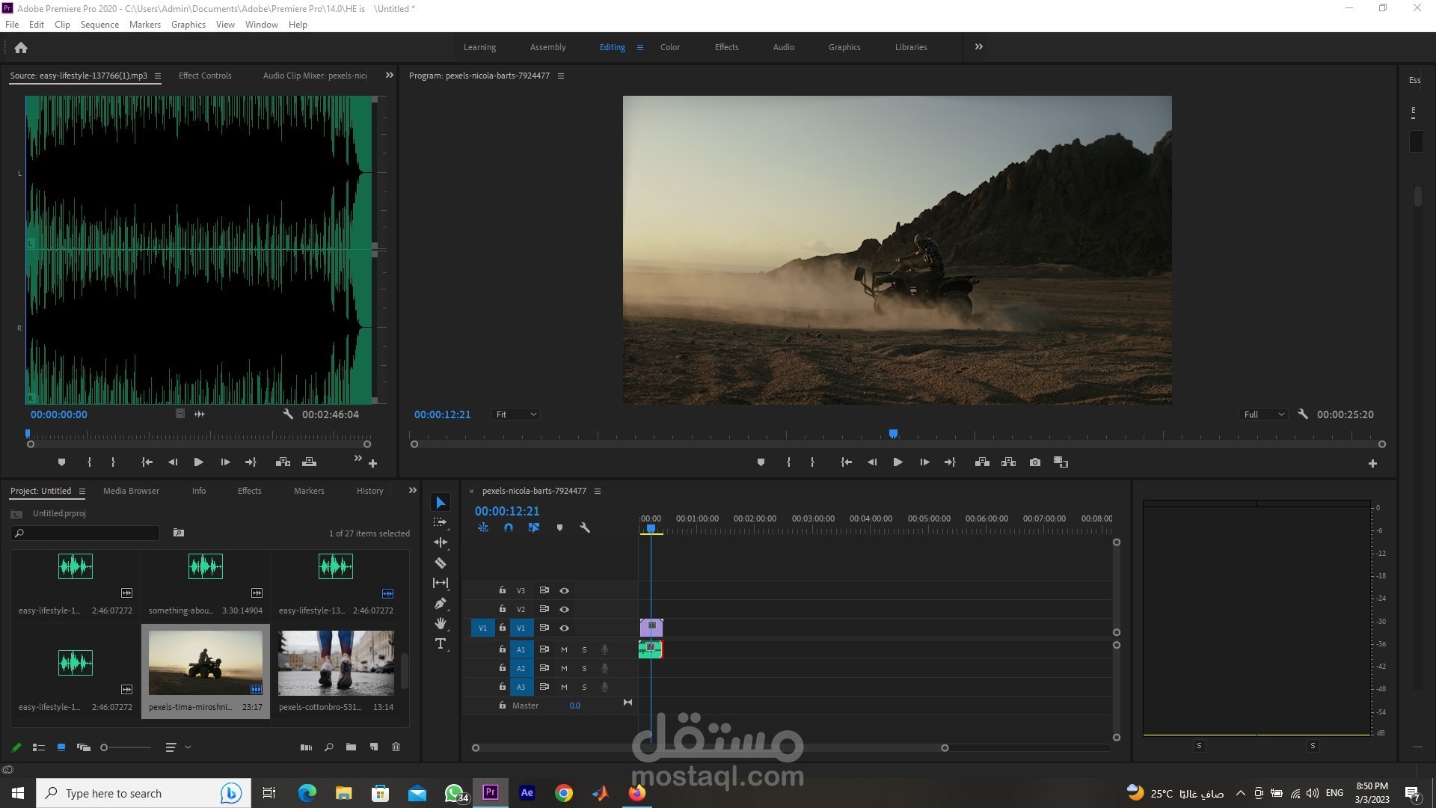Click the Home icon

21,48
